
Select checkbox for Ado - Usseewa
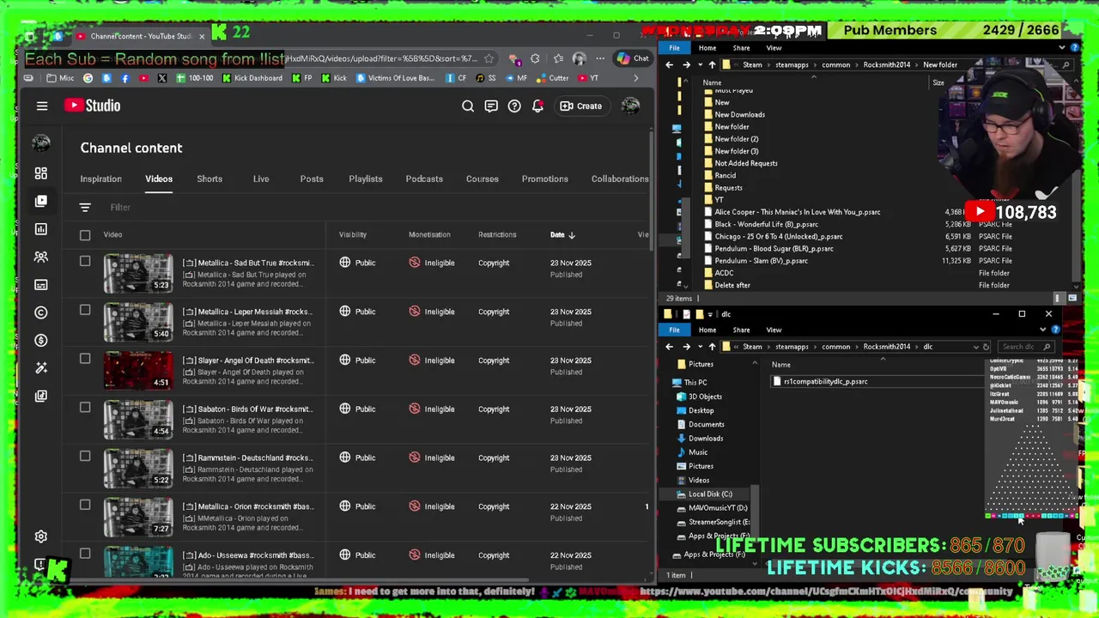(85, 554)
